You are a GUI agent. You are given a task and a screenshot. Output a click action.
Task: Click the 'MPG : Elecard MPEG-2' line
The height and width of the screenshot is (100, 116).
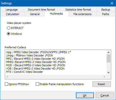coord(35,59)
